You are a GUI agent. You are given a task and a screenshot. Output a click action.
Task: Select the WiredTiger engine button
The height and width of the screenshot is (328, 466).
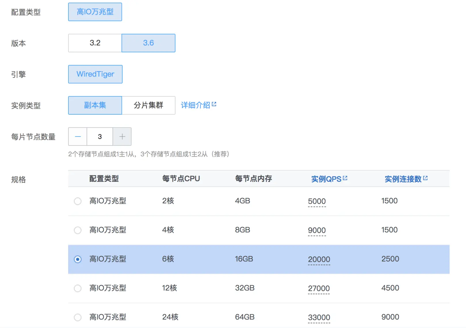95,74
